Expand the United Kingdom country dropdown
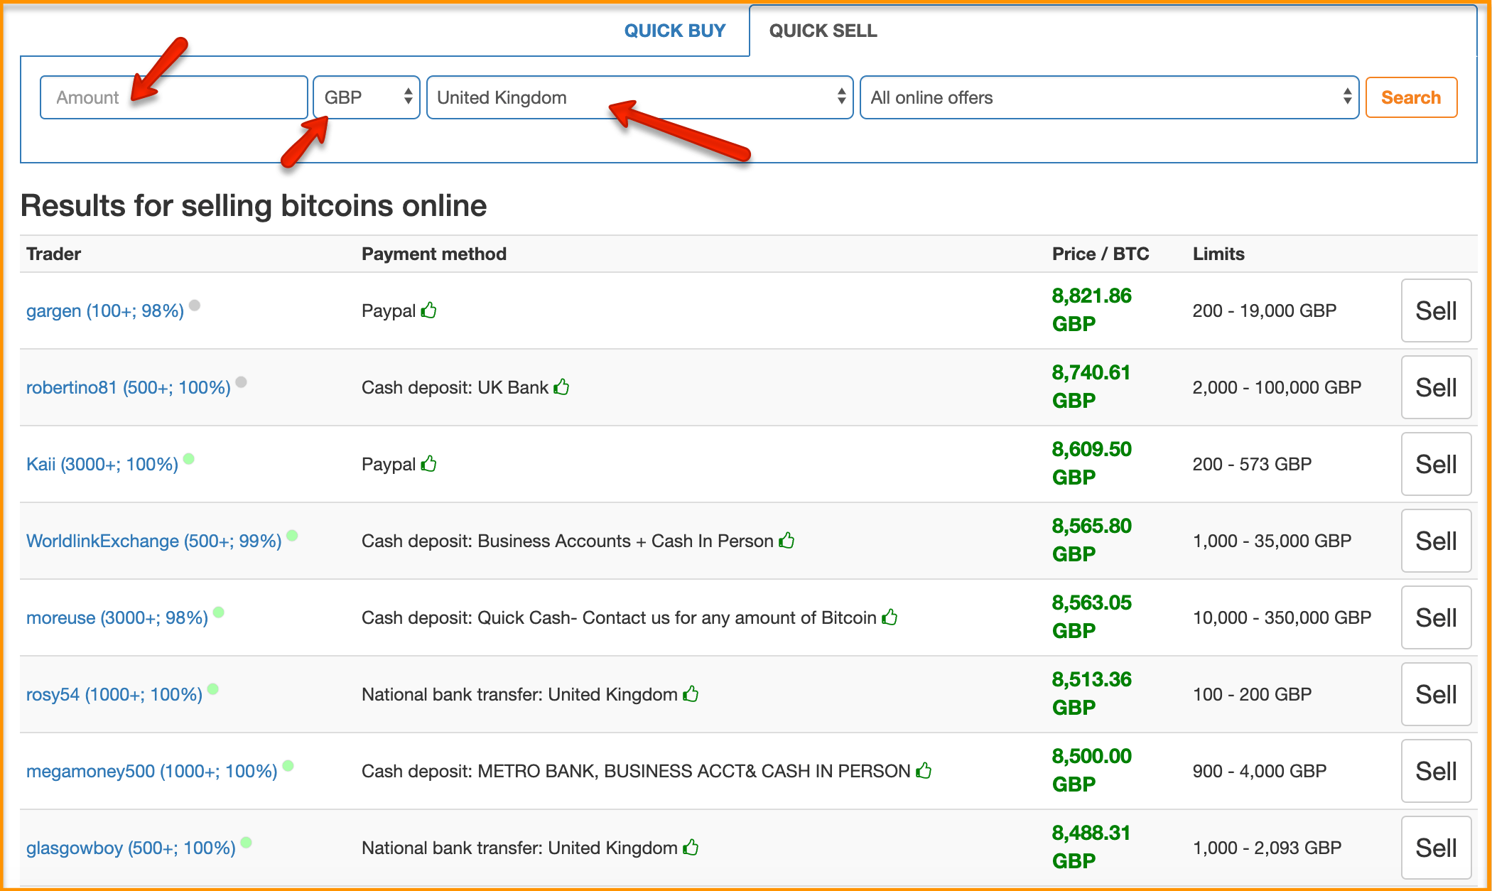This screenshot has width=1492, height=891. tap(639, 97)
